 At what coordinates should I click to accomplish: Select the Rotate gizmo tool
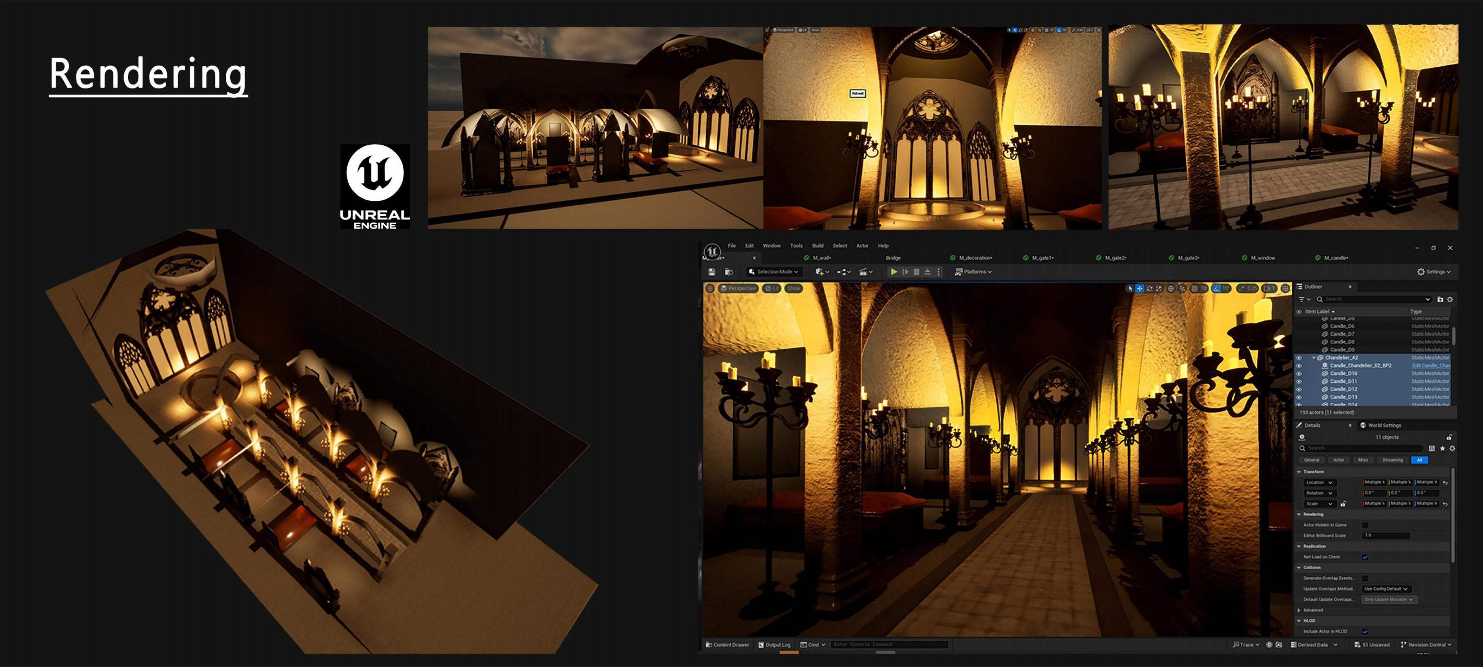(x=1149, y=288)
